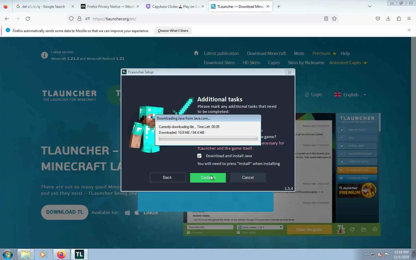Viewport: 416px width, 260px height.
Task: Click the Windows platform icon
Action: (x=127, y=213)
